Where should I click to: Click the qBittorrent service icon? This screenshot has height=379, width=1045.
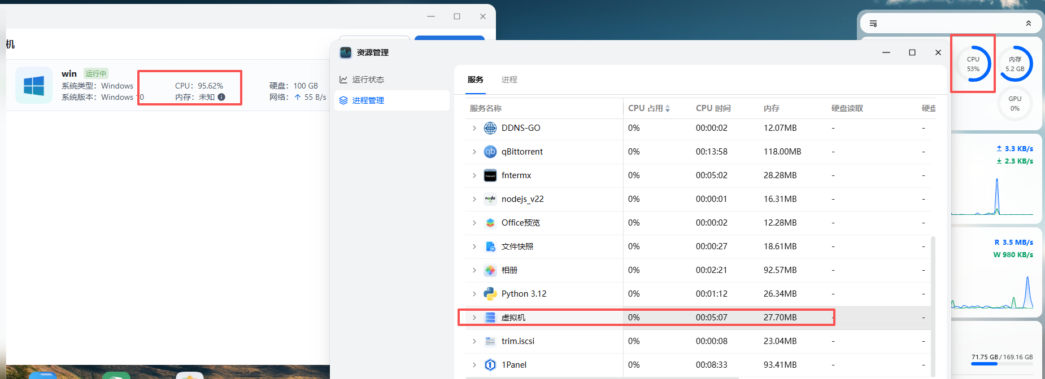[490, 152]
